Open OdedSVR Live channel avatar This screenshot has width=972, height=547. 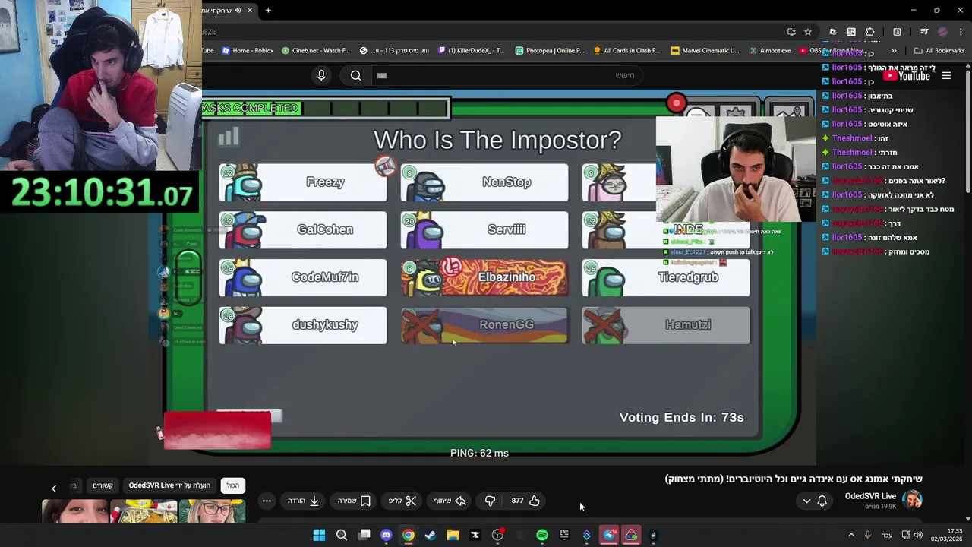tap(912, 499)
